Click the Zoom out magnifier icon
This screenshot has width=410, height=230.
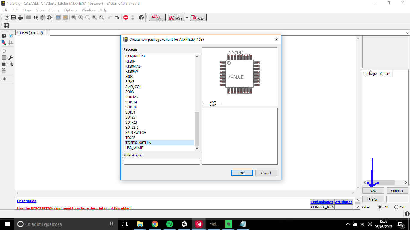click(88, 17)
